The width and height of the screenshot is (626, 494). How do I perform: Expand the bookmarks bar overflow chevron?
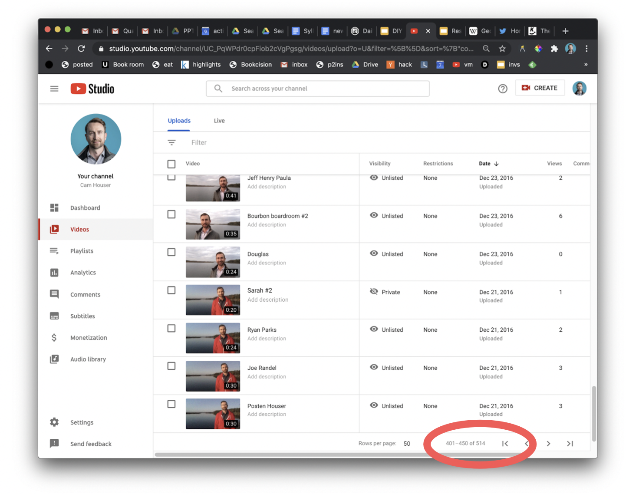586,65
